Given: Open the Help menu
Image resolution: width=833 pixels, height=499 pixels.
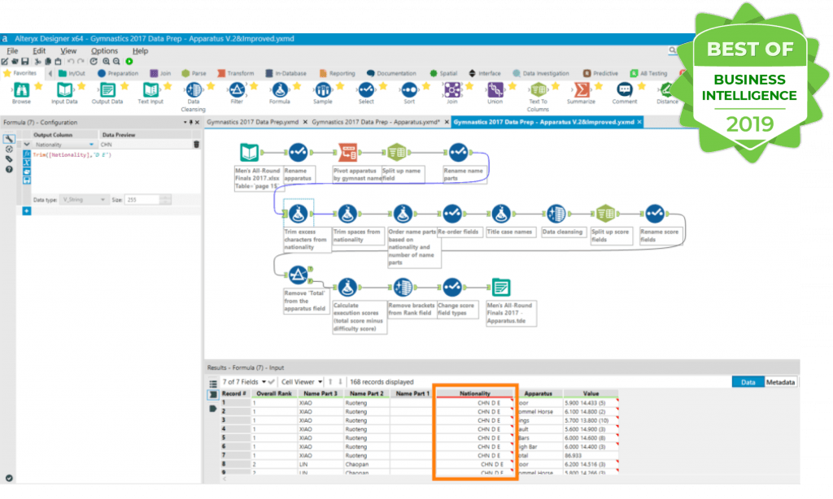Looking at the screenshot, I should (140, 51).
